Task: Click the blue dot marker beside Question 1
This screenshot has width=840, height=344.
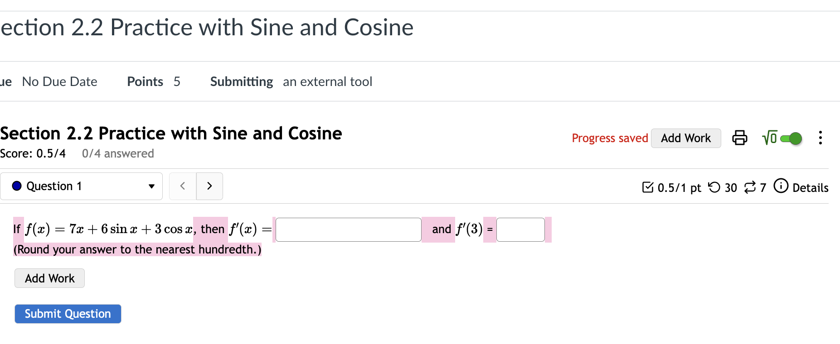Action: click(x=16, y=186)
